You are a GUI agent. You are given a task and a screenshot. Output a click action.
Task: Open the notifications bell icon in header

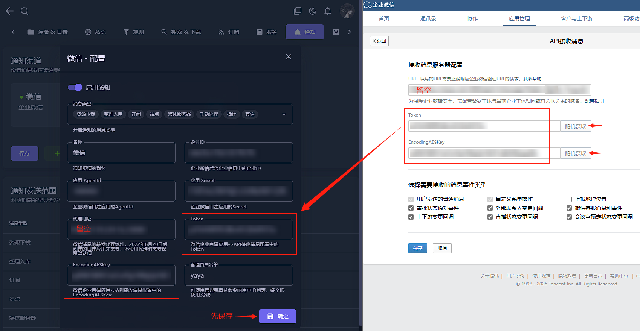(x=328, y=11)
